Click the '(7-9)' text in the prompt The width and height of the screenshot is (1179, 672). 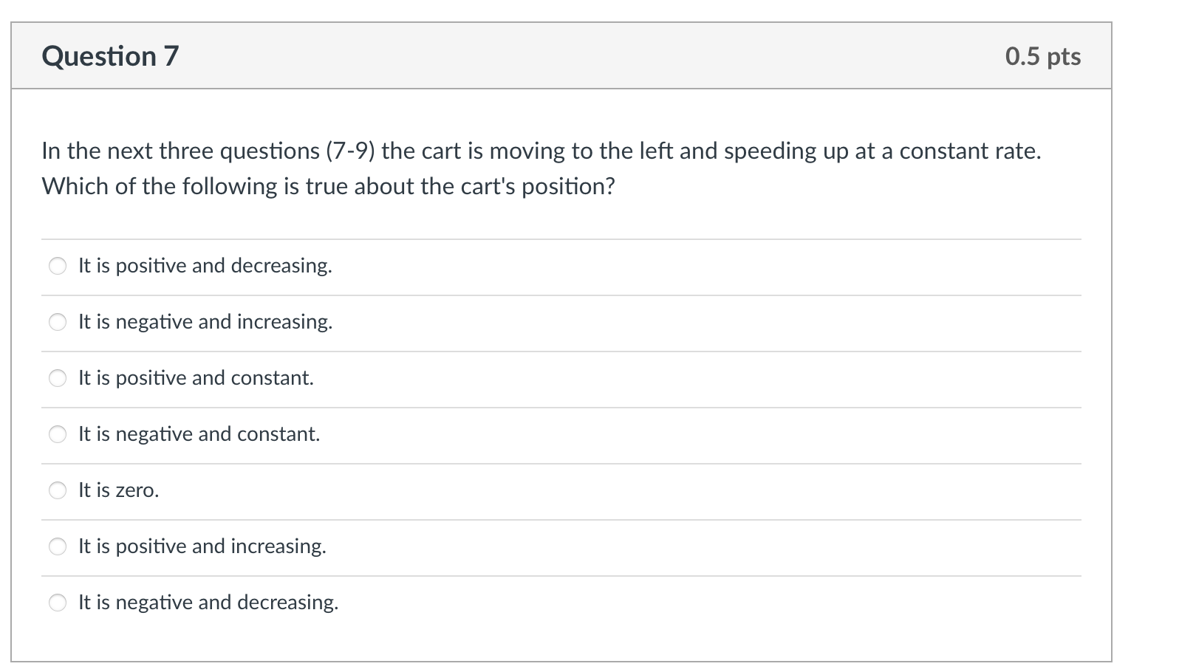click(x=350, y=151)
